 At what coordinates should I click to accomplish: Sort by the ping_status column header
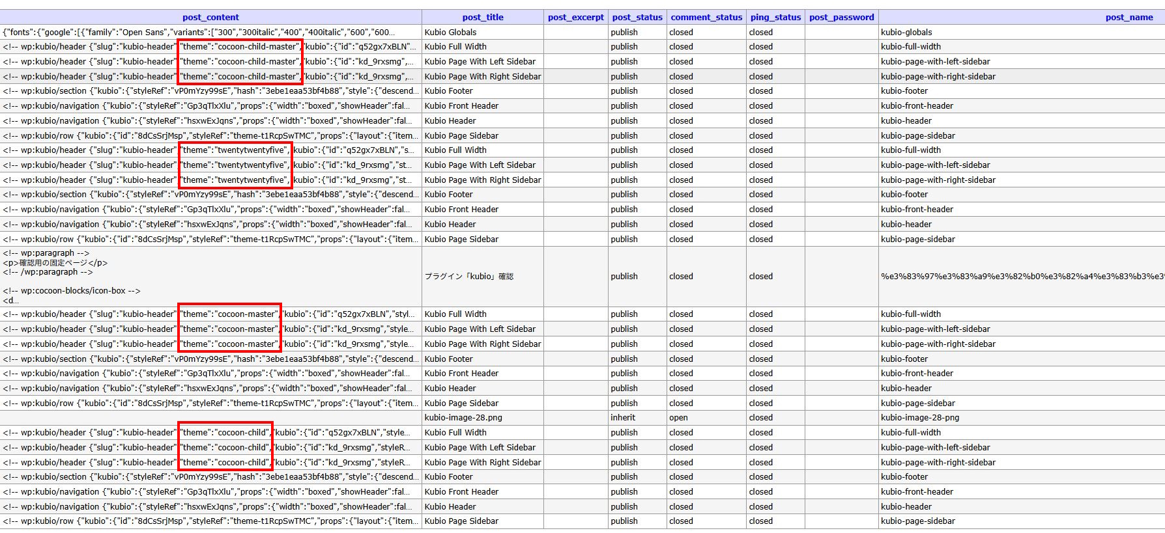pyautogui.click(x=775, y=18)
